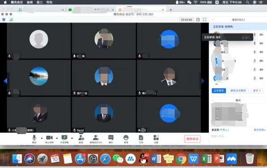Toggle camera of fifth member in list
Image resolution: width=267 pixels, height=168 pixels.
coord(261,69)
